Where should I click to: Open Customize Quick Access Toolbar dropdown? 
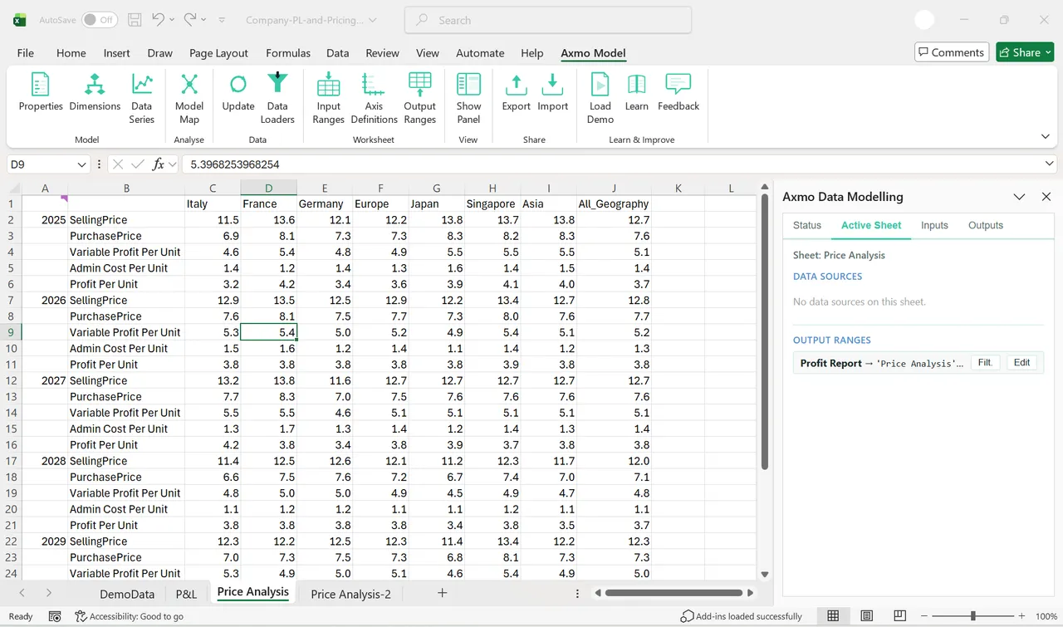click(x=222, y=20)
